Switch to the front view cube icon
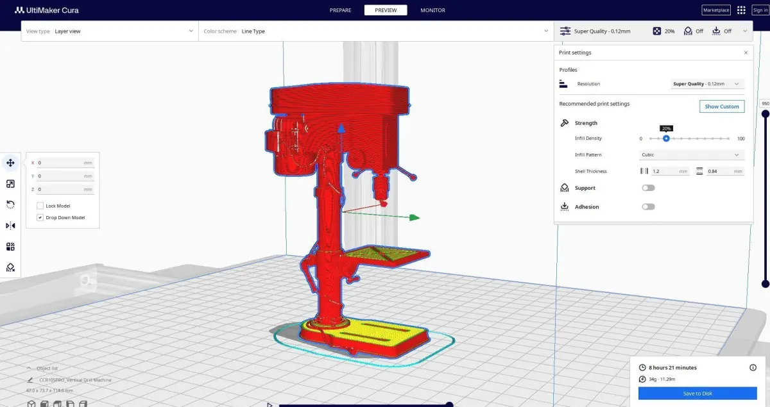The height and width of the screenshot is (407, 770). coord(44,403)
